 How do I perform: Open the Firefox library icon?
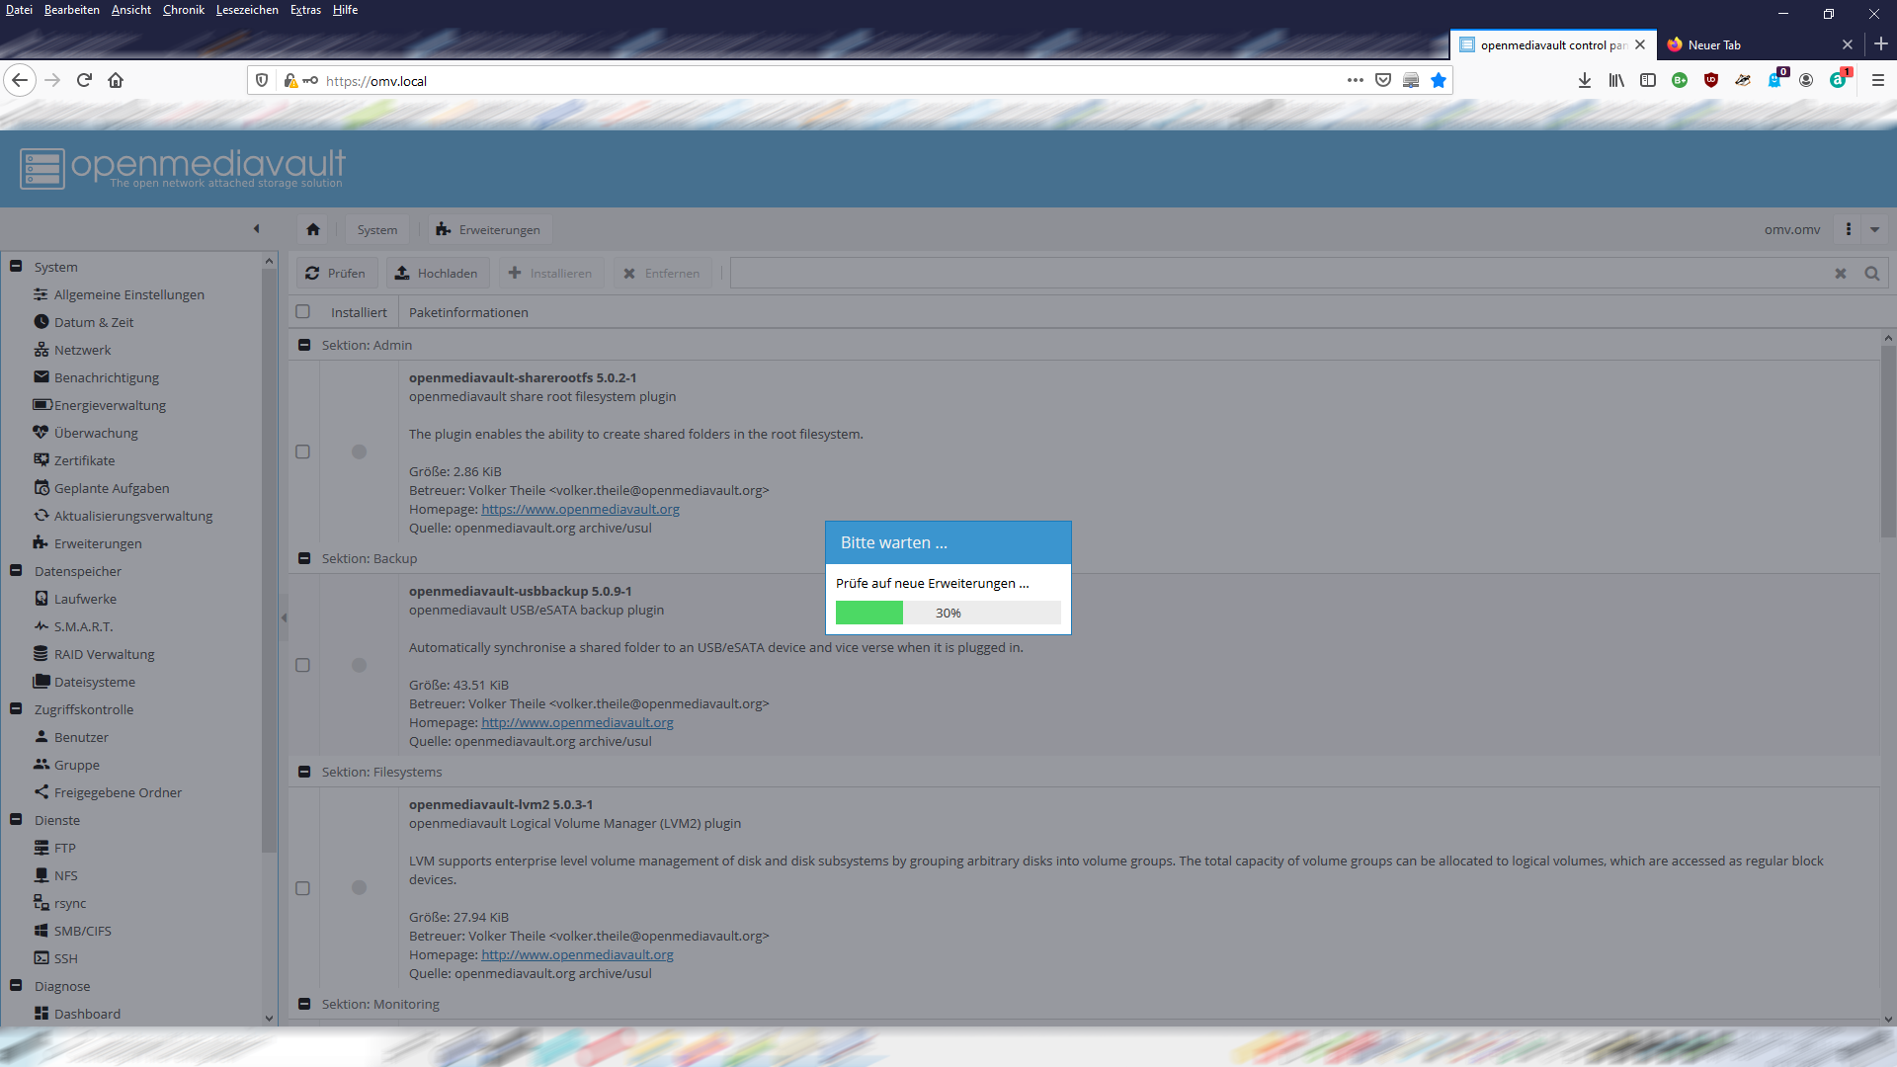1616,80
